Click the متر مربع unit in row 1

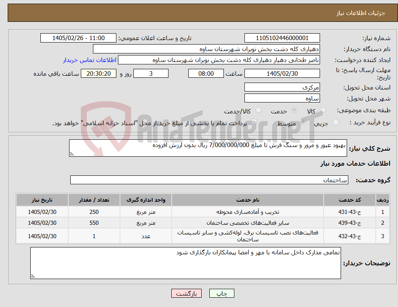(x=146, y=212)
